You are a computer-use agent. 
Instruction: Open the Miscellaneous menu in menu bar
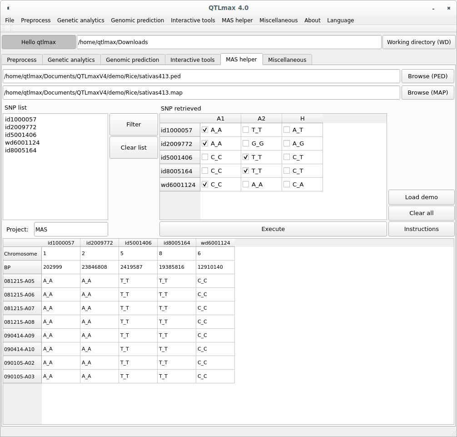(278, 20)
